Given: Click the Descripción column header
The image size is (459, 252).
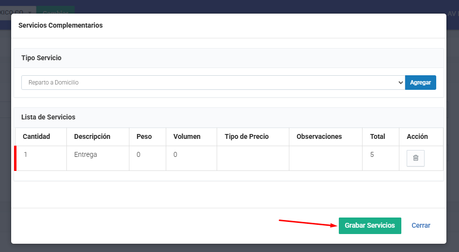Looking at the screenshot, I should [92, 136].
